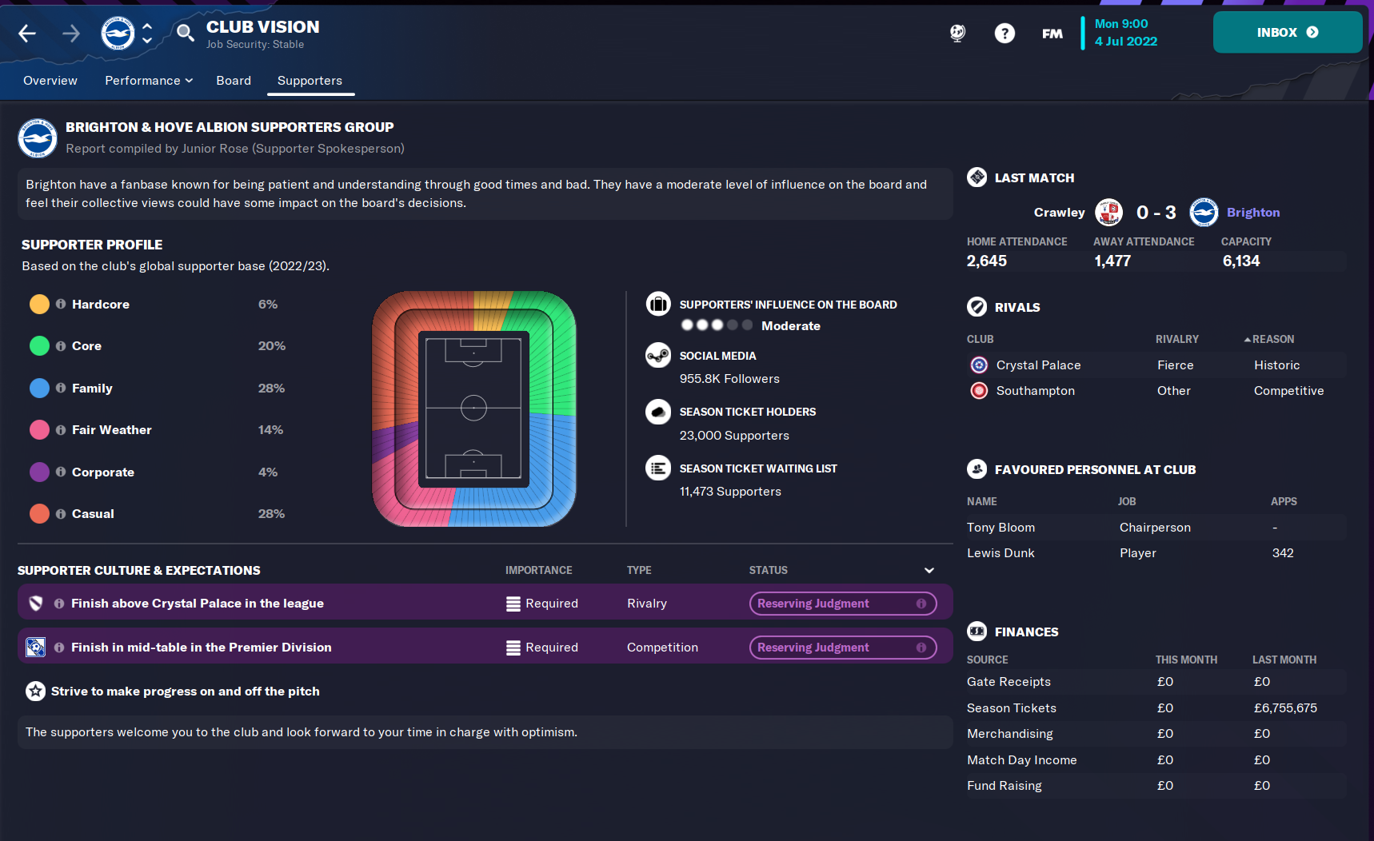Click the Brighton supporters group crest
Viewport: 1374px width, 841px height.
click(x=38, y=138)
